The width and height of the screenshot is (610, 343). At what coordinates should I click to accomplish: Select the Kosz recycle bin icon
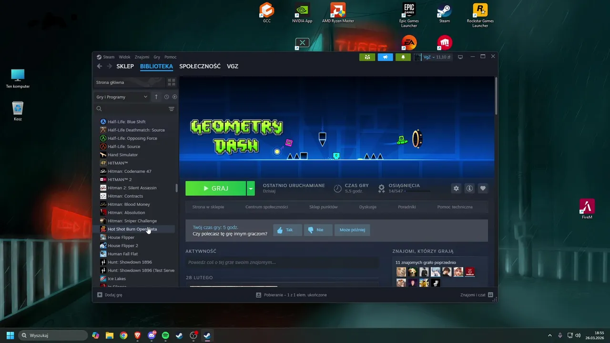[18, 111]
